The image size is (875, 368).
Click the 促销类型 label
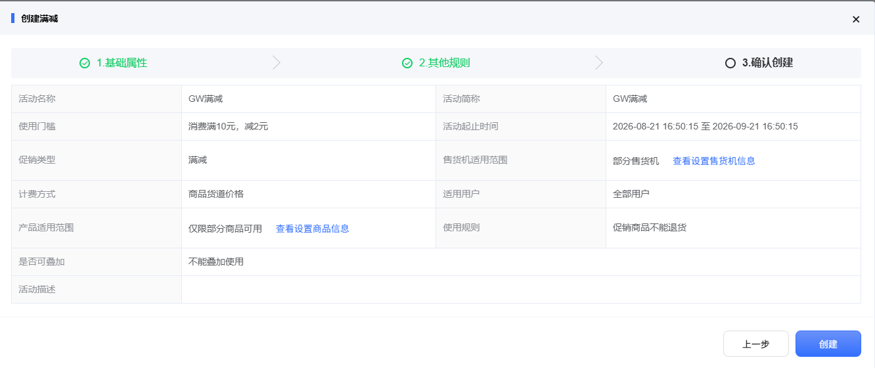pos(37,160)
